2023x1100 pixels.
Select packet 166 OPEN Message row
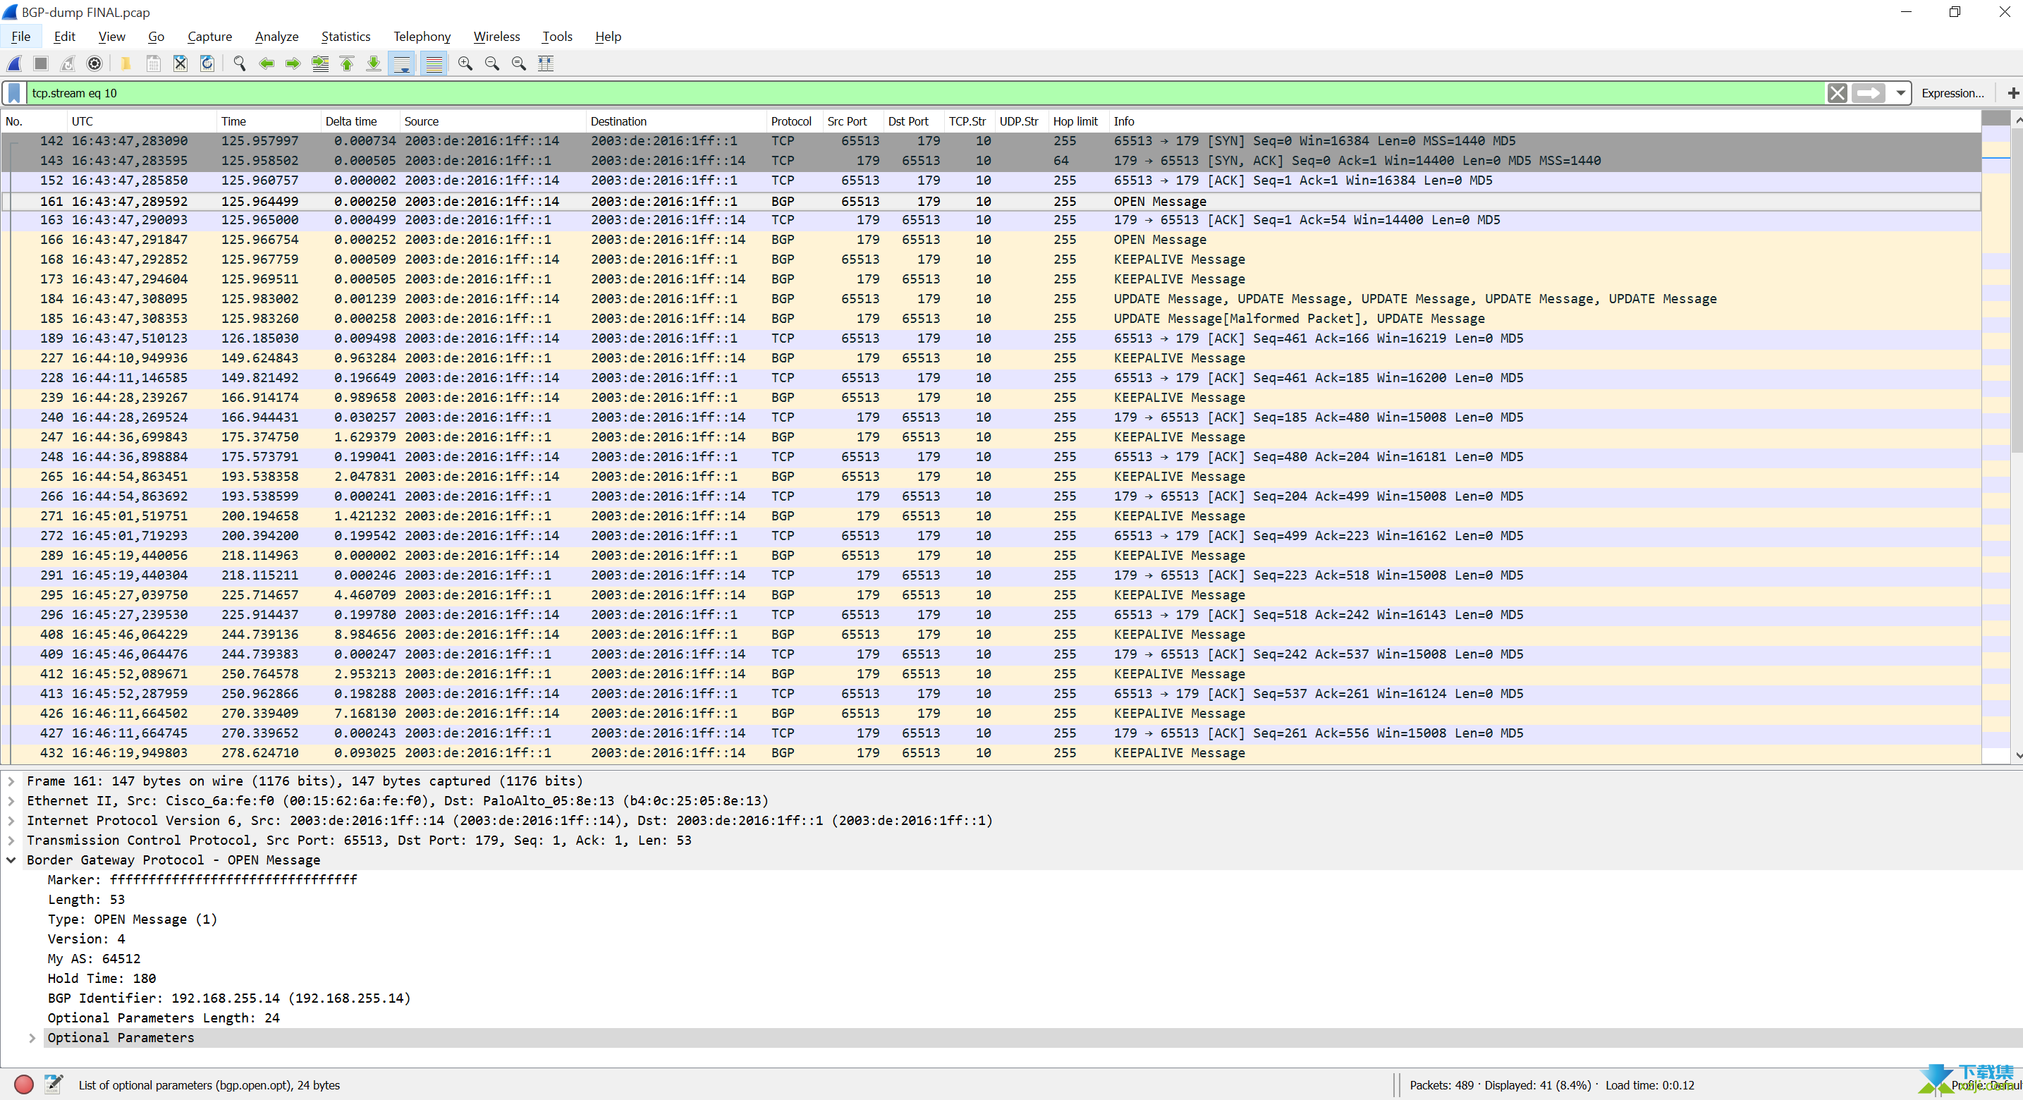click(x=991, y=240)
